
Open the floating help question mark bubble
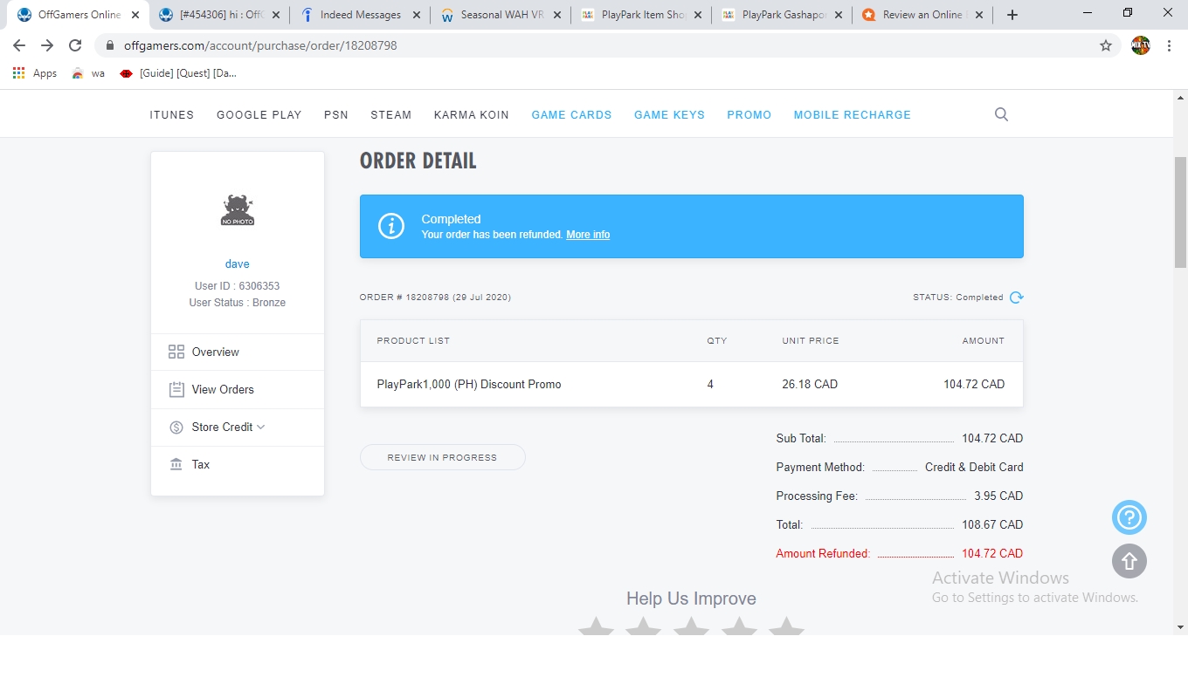click(1129, 517)
